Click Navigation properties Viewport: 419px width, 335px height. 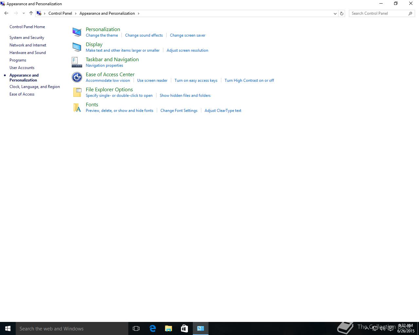click(x=104, y=65)
